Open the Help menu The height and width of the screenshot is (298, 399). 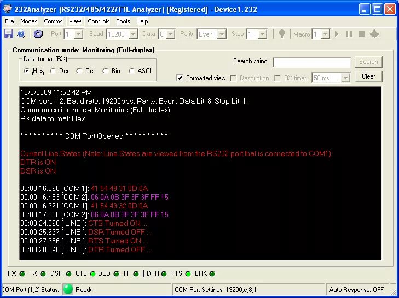[x=142, y=21]
